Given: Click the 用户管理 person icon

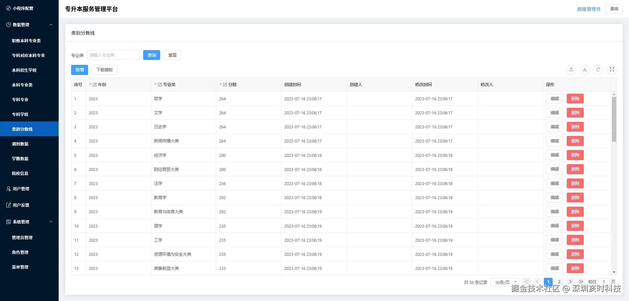Looking at the screenshot, I should tap(9, 189).
